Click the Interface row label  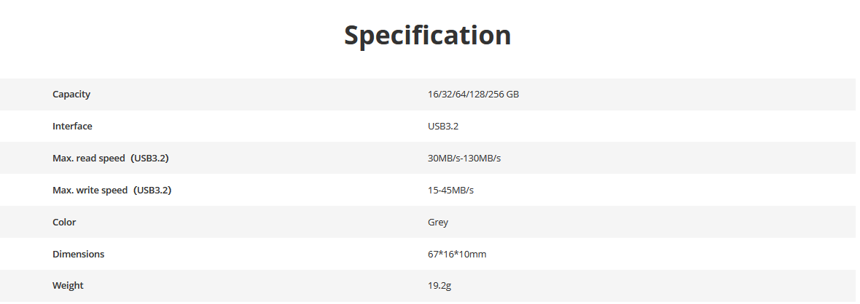coord(72,127)
